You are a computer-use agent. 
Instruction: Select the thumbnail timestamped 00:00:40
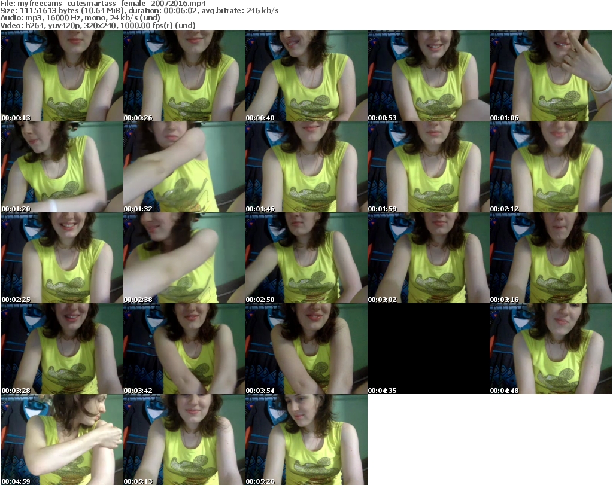click(x=306, y=76)
